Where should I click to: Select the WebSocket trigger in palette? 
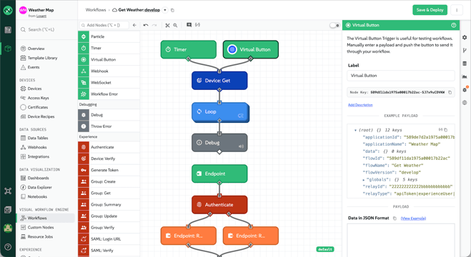[109, 83]
